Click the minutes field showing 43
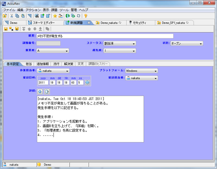This screenshot has width=217, height=169. [74, 83]
